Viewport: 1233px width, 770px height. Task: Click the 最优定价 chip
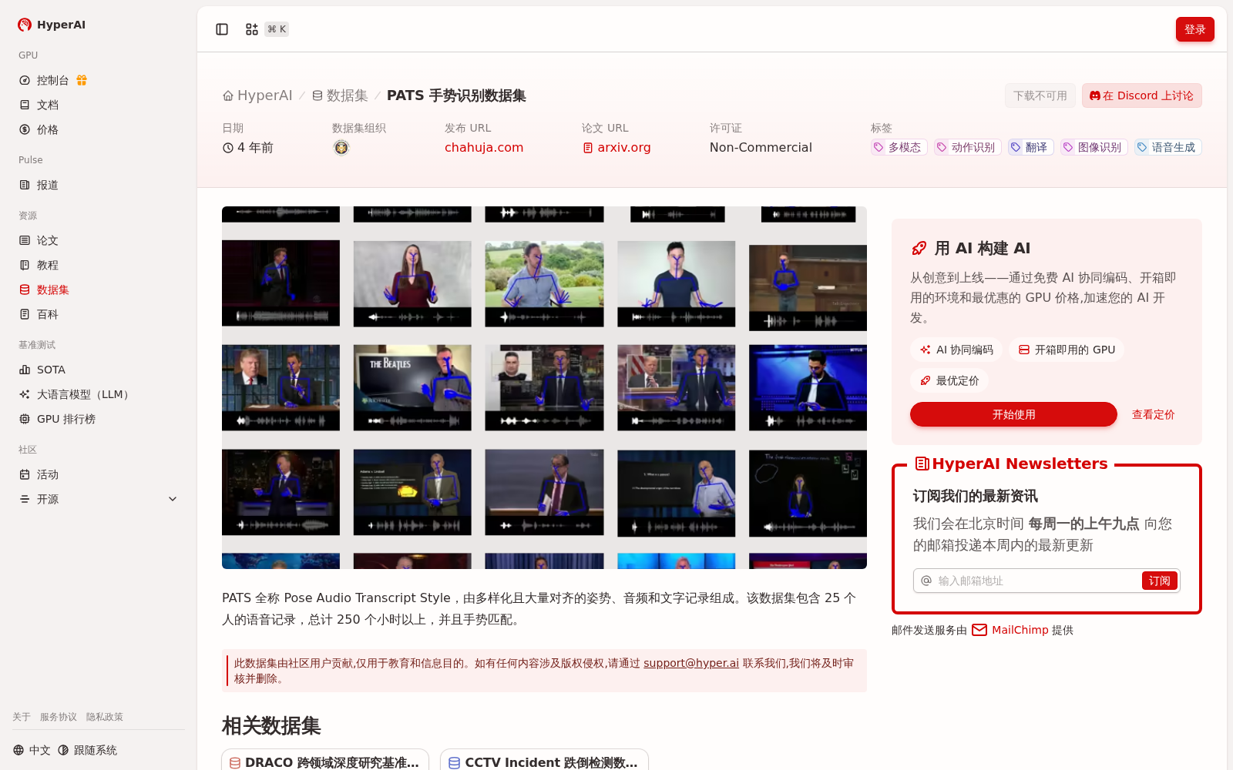coord(949,380)
